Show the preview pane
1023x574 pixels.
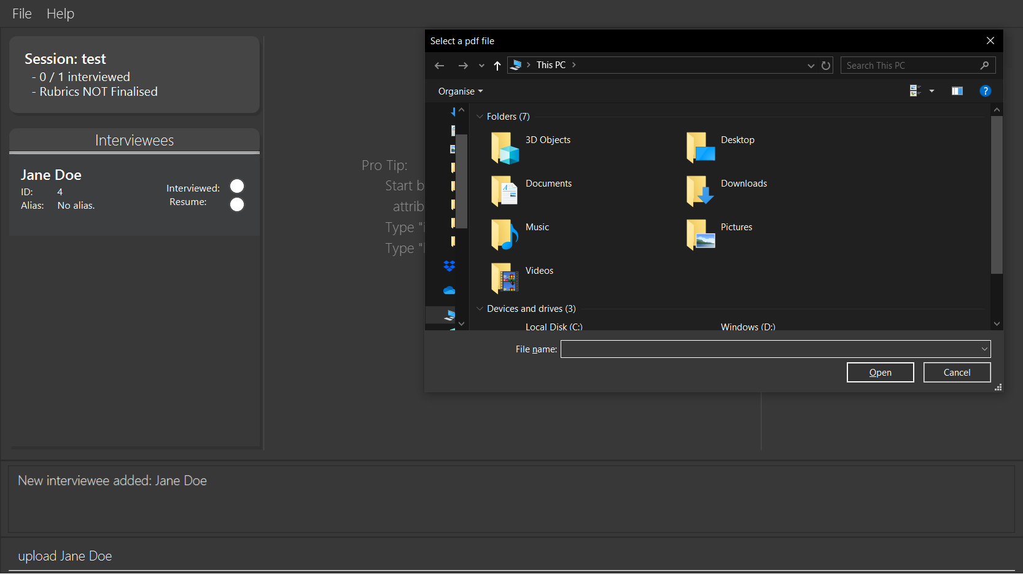(957, 91)
